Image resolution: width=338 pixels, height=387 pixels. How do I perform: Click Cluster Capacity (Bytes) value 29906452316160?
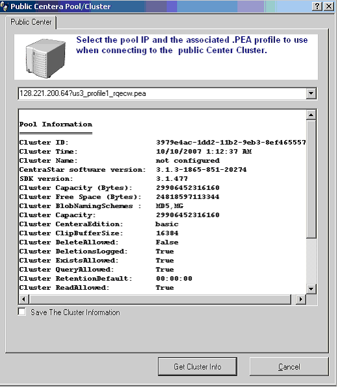click(x=187, y=188)
